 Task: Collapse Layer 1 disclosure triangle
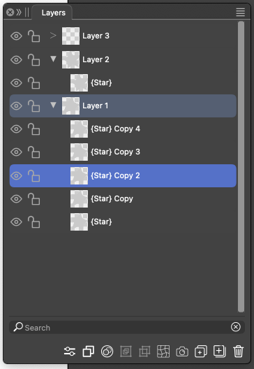53,105
